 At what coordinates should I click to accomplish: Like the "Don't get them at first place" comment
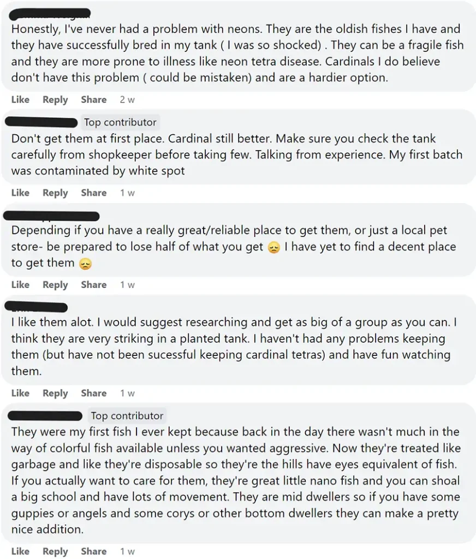20,193
